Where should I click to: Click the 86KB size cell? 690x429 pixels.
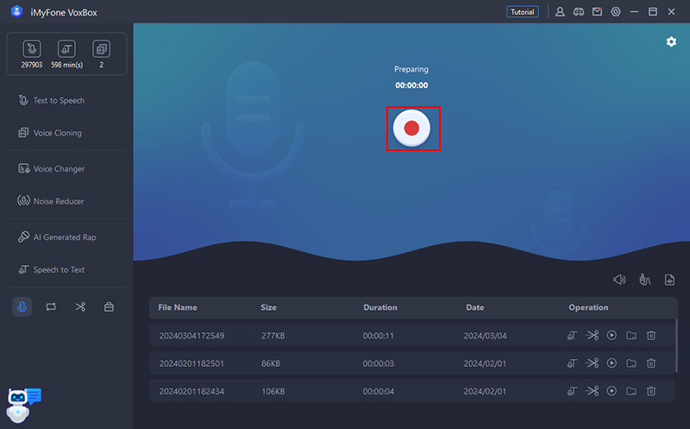pyautogui.click(x=271, y=363)
